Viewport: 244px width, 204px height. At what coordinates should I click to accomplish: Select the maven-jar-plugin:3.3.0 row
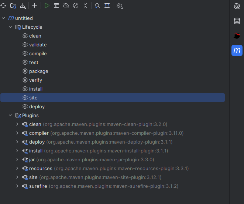pos(113,159)
